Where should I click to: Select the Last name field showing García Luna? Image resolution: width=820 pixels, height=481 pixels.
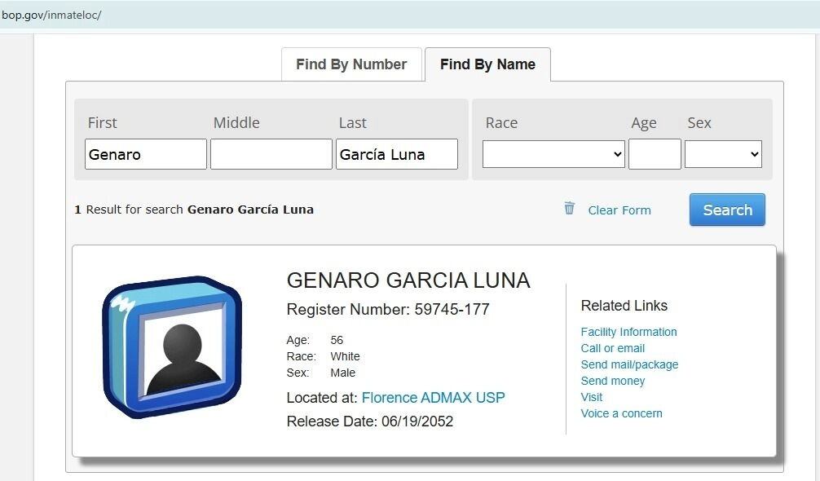tap(396, 153)
